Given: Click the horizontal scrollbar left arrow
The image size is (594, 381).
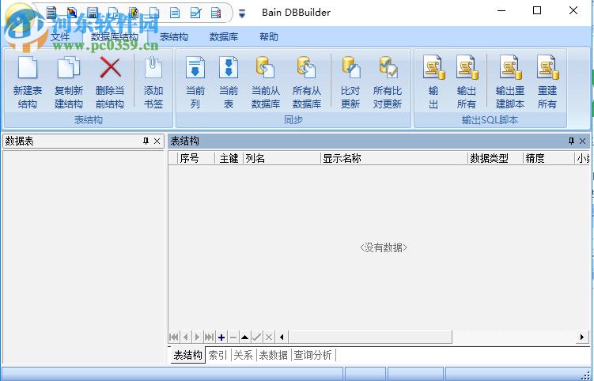Looking at the screenshot, I should tap(282, 337).
